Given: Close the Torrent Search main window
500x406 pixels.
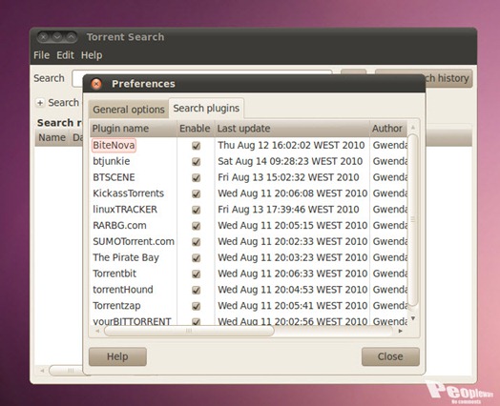Looking at the screenshot, I should (x=43, y=37).
